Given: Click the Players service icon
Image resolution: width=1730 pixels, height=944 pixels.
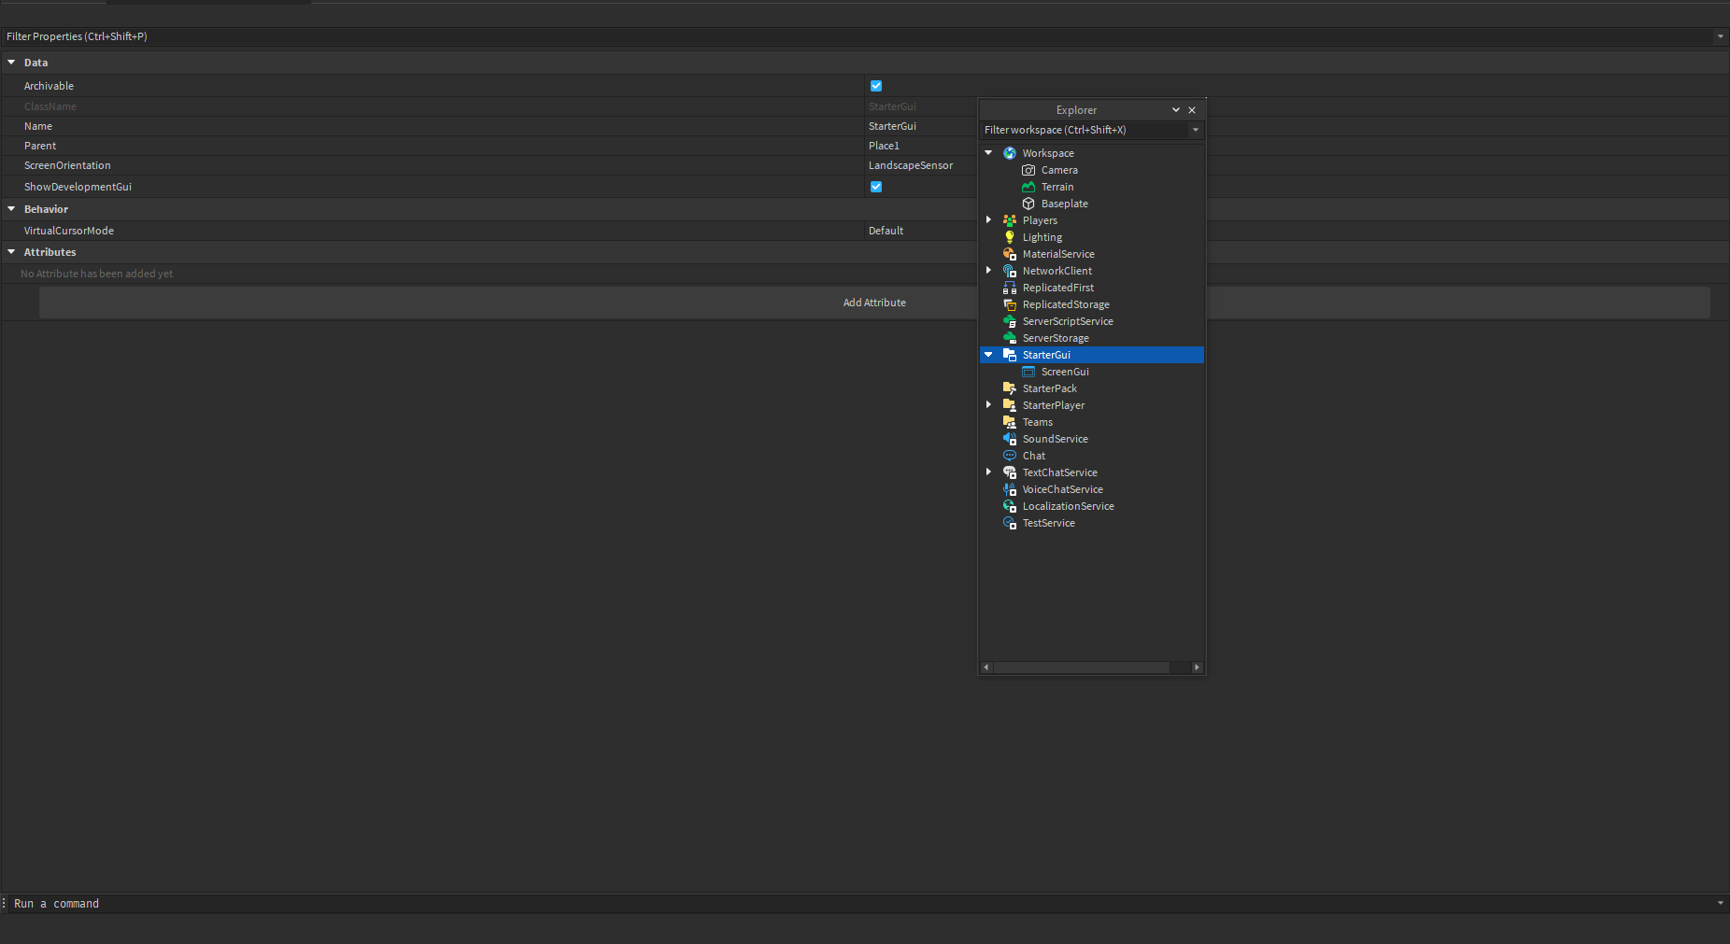Looking at the screenshot, I should [x=1009, y=220].
